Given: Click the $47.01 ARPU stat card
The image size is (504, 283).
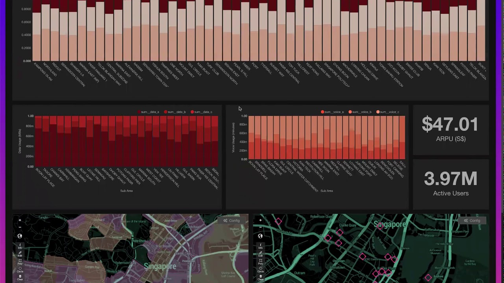Looking at the screenshot, I should point(450,130).
